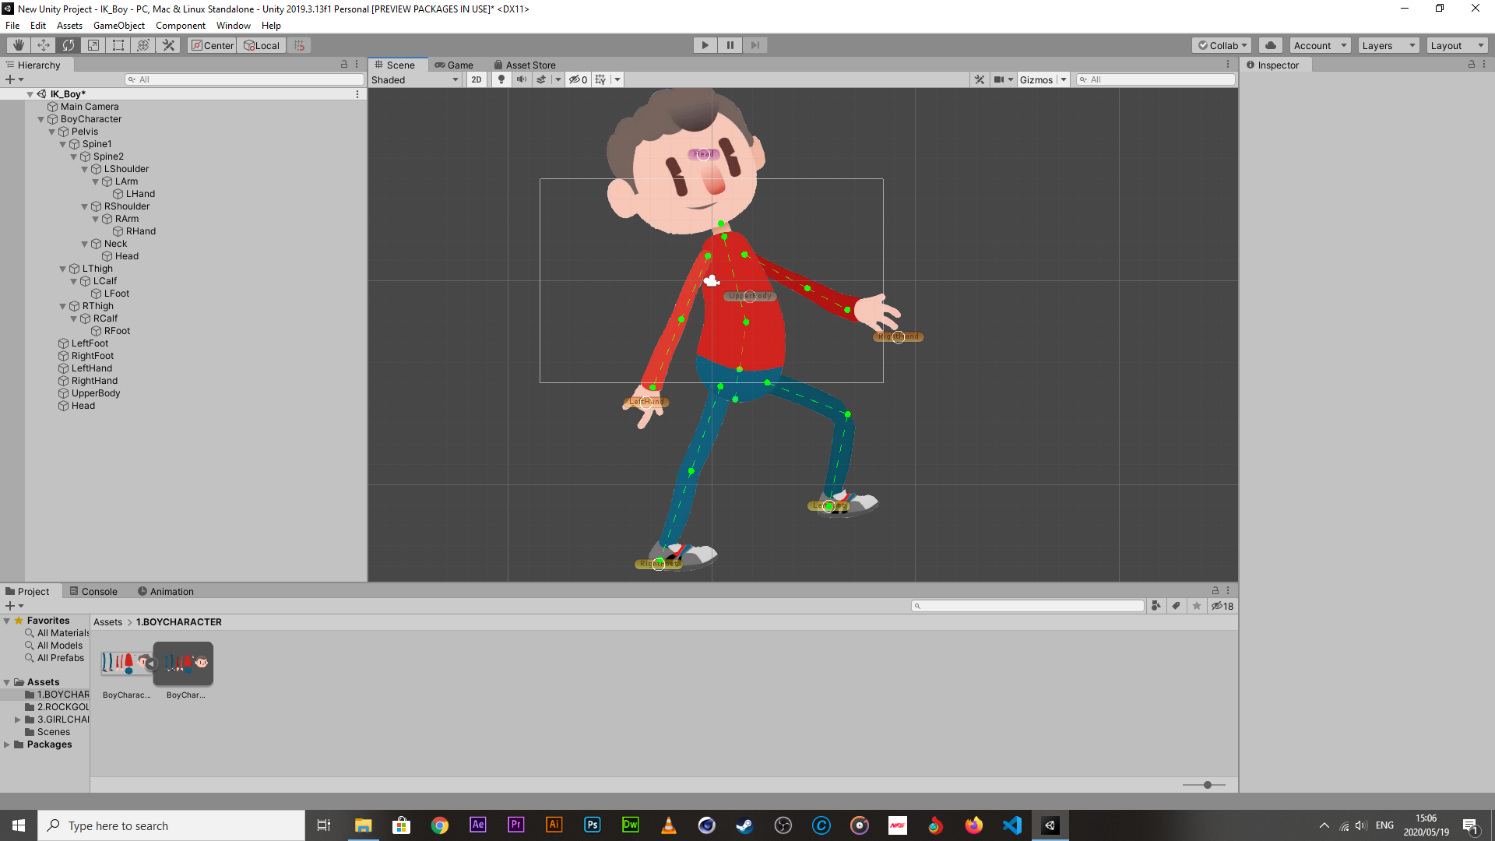Open custom editor tools
Image resolution: width=1495 pixels, height=841 pixels.
click(x=168, y=45)
